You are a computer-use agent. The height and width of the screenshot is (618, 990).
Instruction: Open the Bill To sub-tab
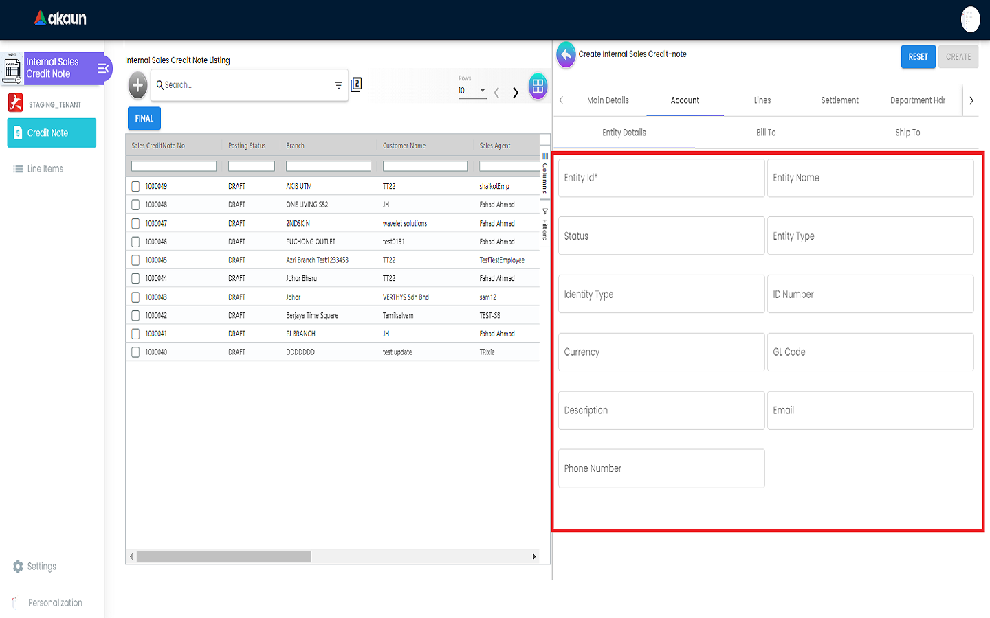766,133
